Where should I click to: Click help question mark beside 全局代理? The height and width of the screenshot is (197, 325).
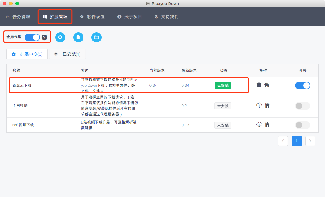[x=44, y=37]
